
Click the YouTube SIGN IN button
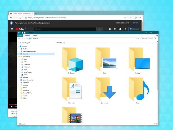click(134, 29)
